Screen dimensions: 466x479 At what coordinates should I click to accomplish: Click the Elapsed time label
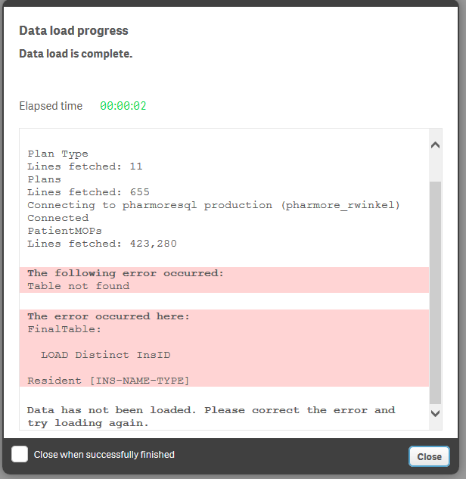click(x=51, y=106)
